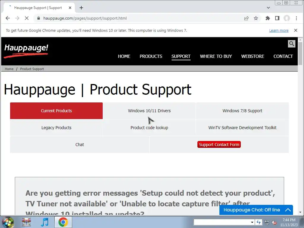Image resolution: width=304 pixels, height=228 pixels.
Task: Open the Chrome profile avatar
Action: click(x=287, y=18)
